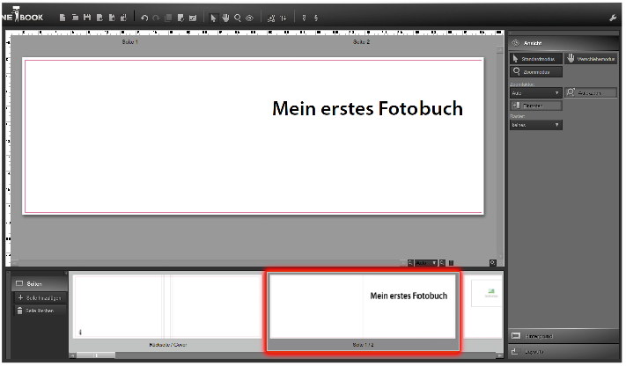Enable Zoommodus in Ansicht panel
The height and width of the screenshot is (366, 626).
pos(536,72)
